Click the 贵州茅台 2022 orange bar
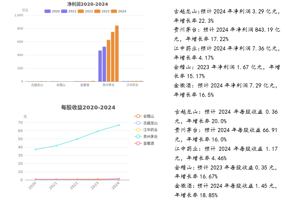Screen dimensions: 285x203 [x=108, y=61]
